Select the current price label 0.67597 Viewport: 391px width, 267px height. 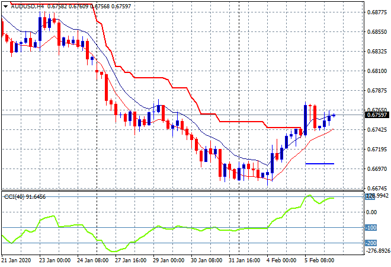[x=377, y=115]
